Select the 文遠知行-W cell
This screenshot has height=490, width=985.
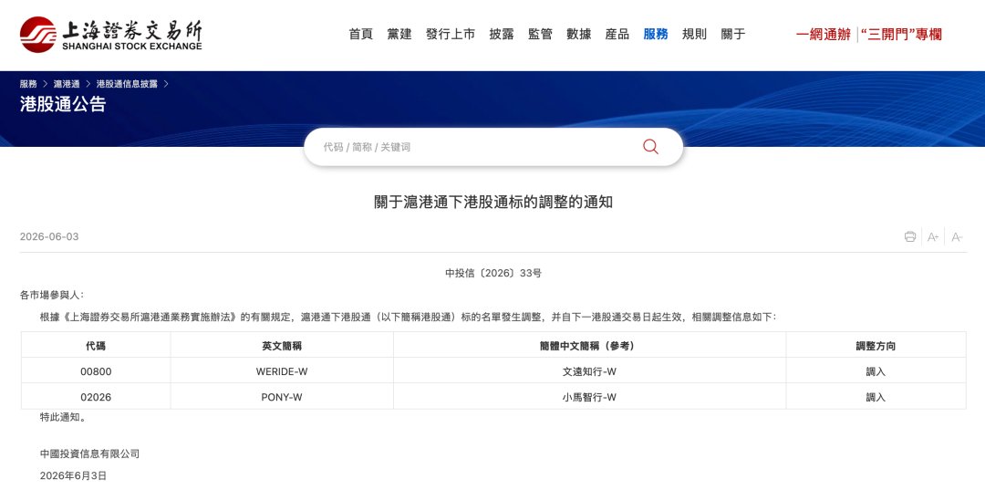[589, 371]
